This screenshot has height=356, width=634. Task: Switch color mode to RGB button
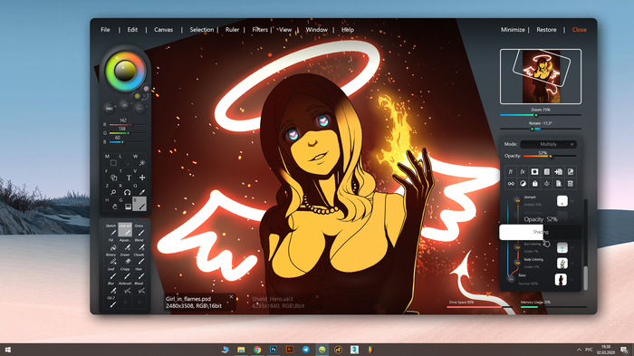click(x=110, y=109)
